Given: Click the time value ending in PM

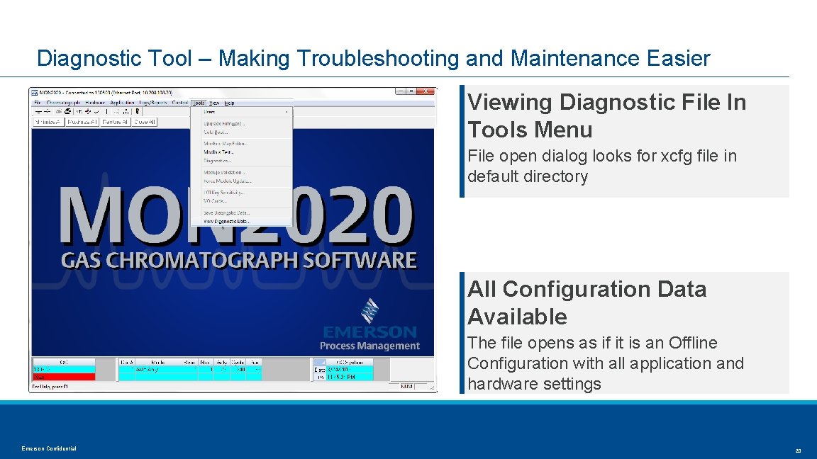Looking at the screenshot, I should tap(350, 377).
